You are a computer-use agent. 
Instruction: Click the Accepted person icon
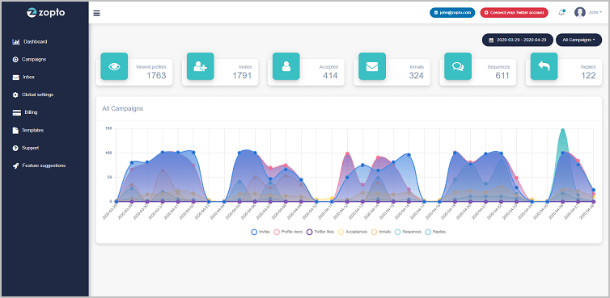(x=286, y=66)
